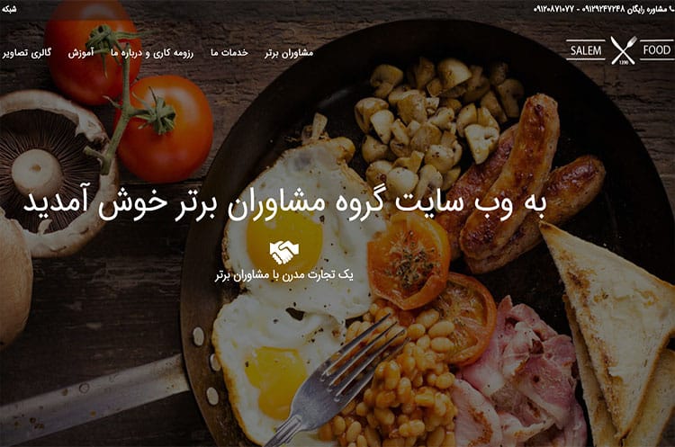Viewport: 675px width, 447px height.
Task: Select the آموزش navigation item
Action: point(80,53)
